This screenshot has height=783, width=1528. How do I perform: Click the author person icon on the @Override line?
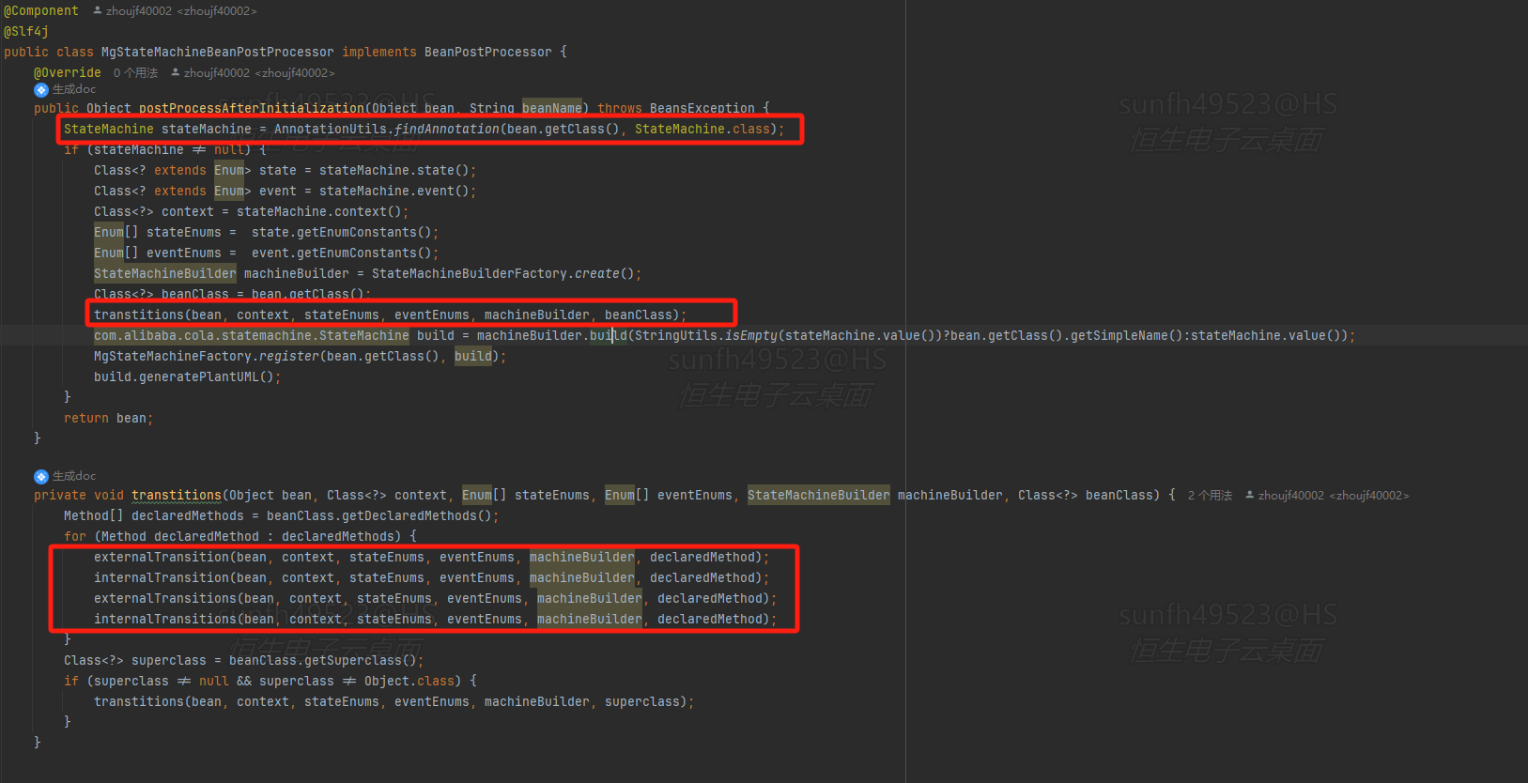point(175,72)
